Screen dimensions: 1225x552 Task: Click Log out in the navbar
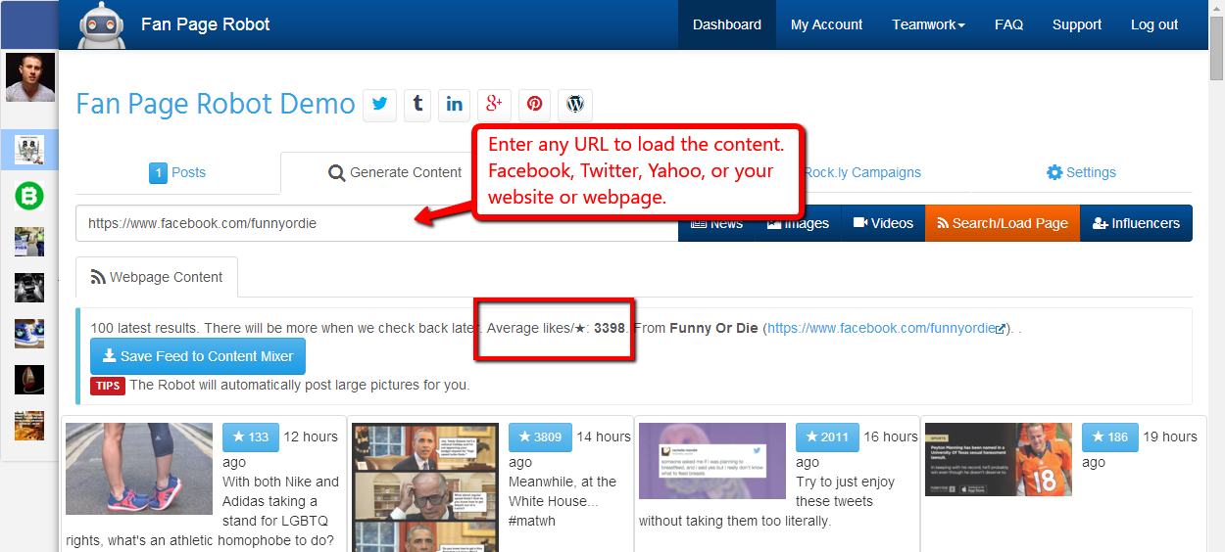[1154, 24]
